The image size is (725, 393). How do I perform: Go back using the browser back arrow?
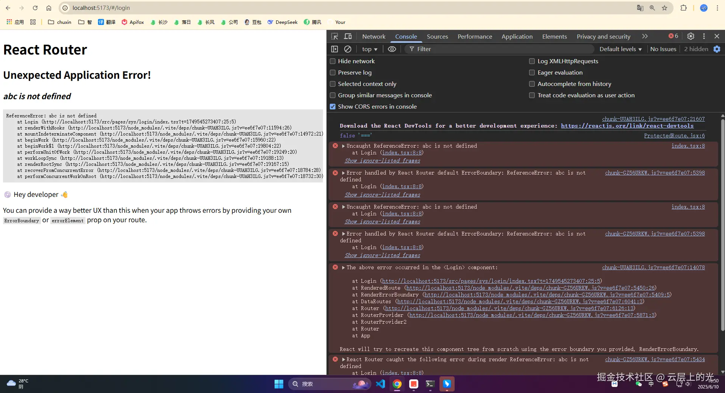pos(8,8)
